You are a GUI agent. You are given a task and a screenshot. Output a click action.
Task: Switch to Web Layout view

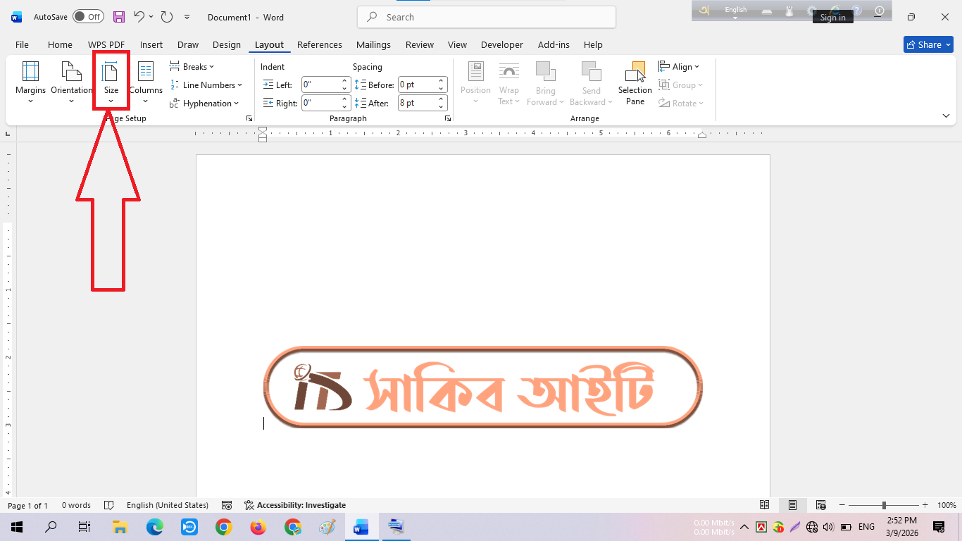click(x=821, y=505)
